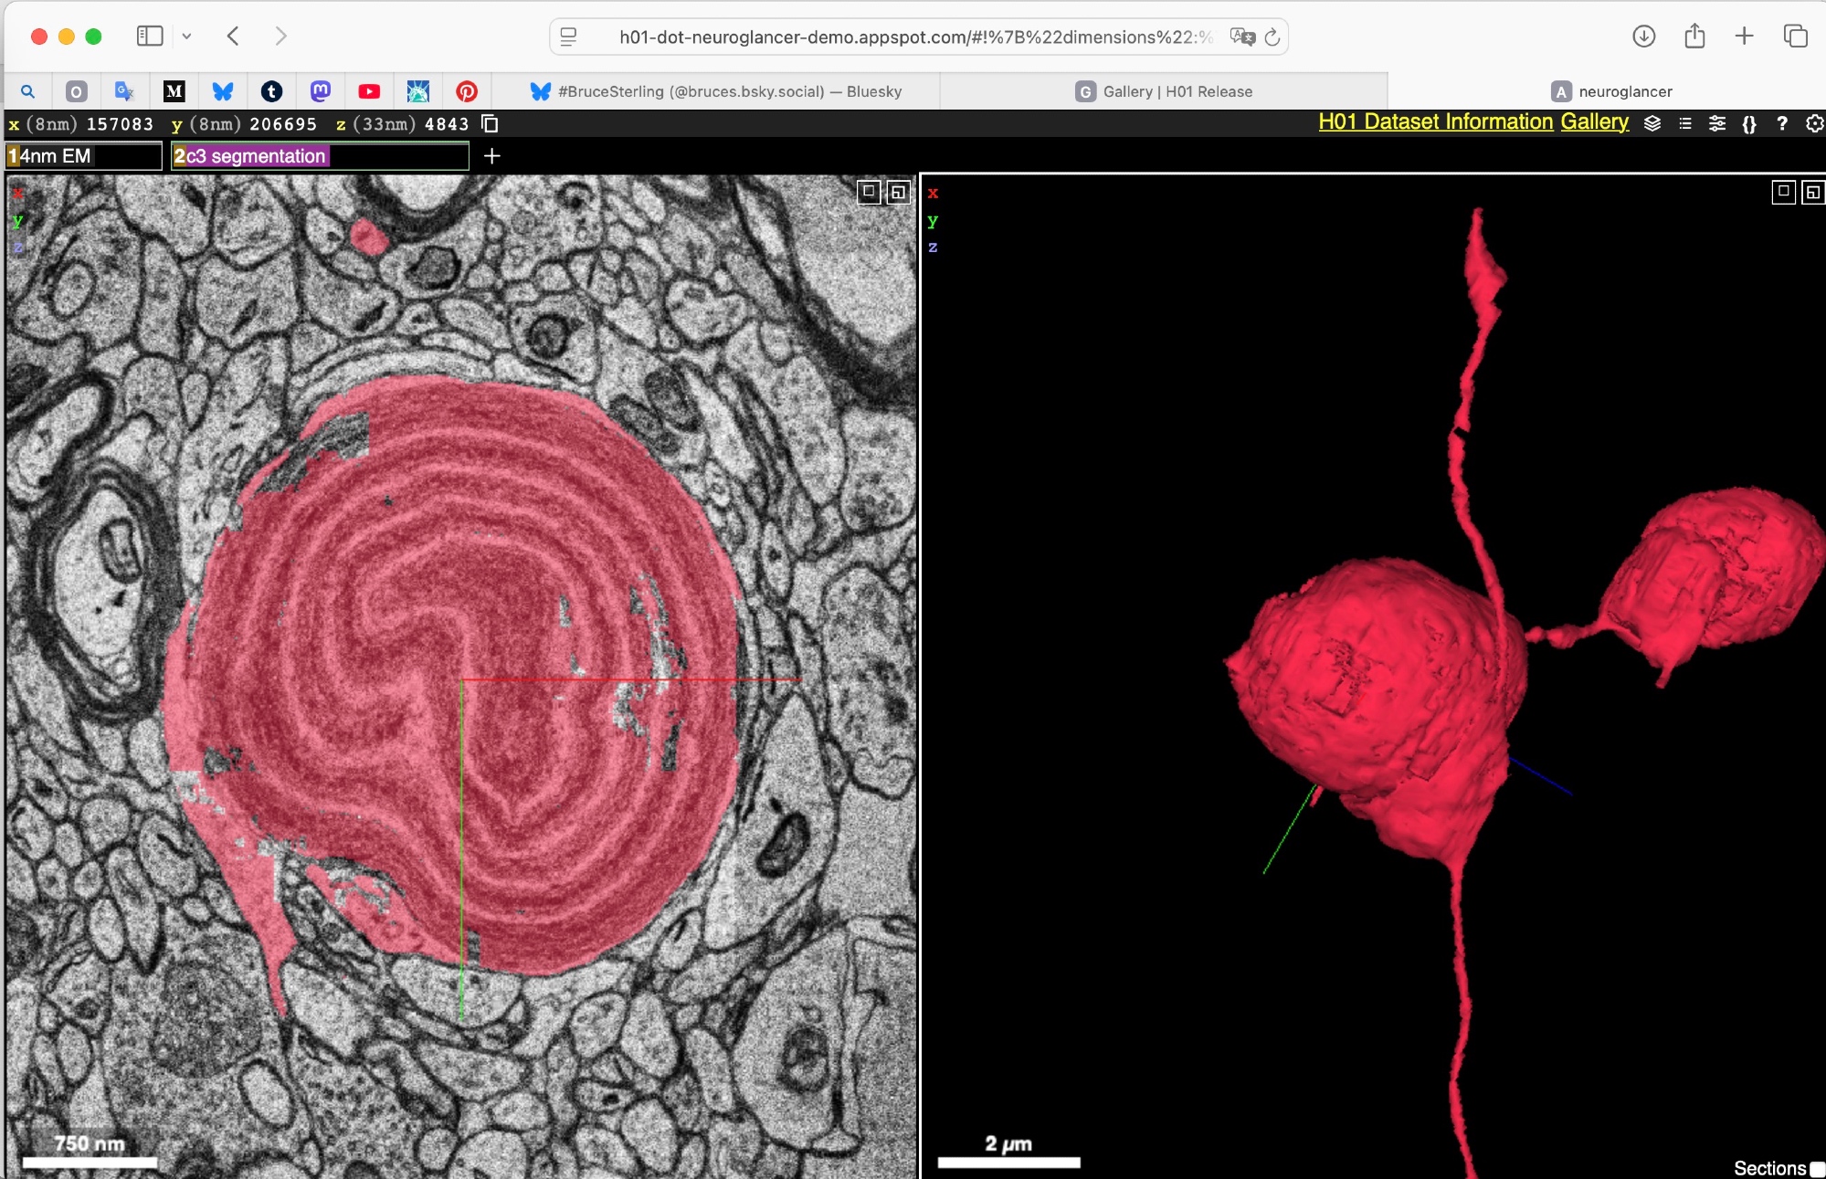Toggle the Sections checkbox in 3D view
The image size is (1826, 1179).
pos(1817,1168)
